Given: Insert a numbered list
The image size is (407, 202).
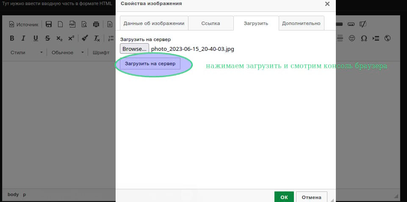Looking at the screenshot, I should (111, 39).
